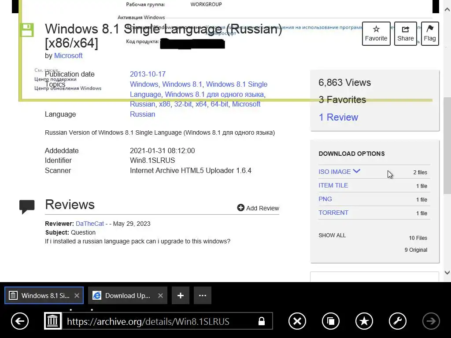The width and height of the screenshot is (451, 338).
Task: Click the archive.org site icon
Action: click(53, 321)
